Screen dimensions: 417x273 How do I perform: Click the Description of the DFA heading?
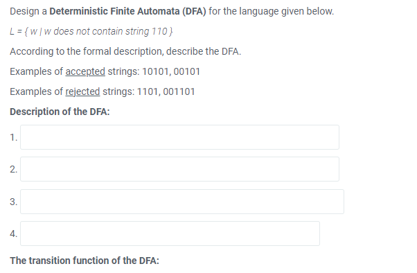60,112
